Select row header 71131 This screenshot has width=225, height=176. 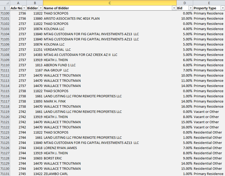click(x=5, y=174)
